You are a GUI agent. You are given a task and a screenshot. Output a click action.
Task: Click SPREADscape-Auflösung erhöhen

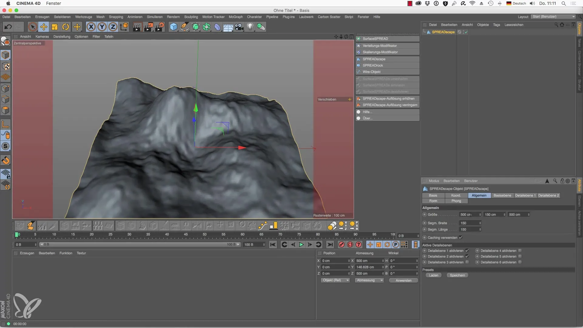click(x=388, y=98)
